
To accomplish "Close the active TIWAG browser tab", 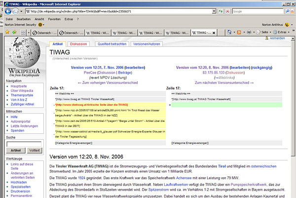I will coord(214,33).
